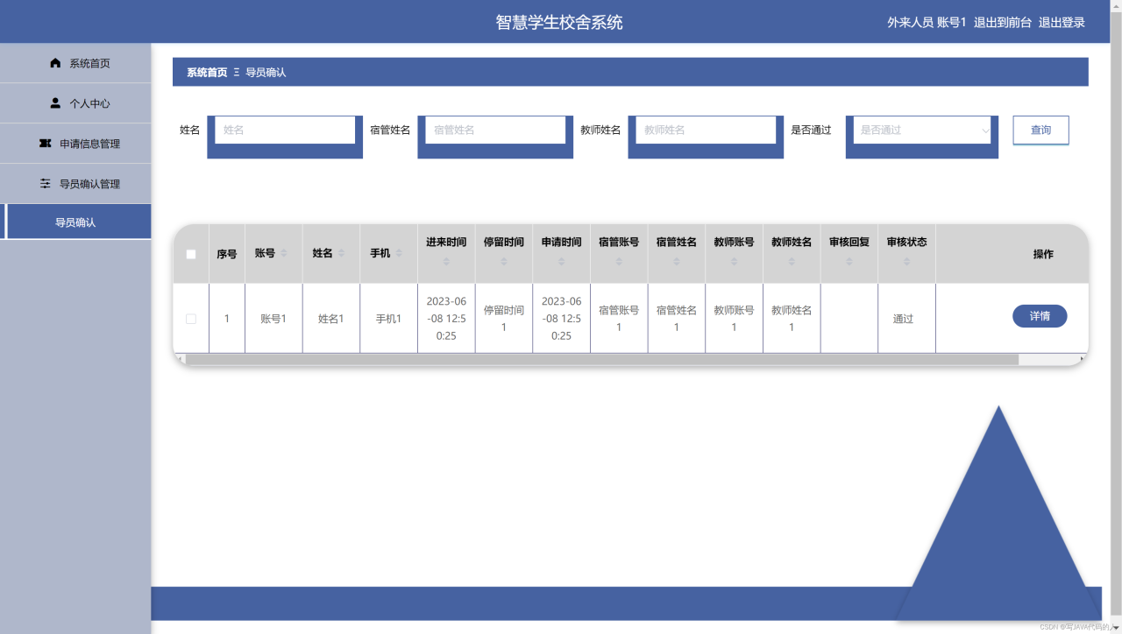The width and height of the screenshot is (1122, 634).
Task: Select the 导员确认 submenu item
Action: point(75,222)
